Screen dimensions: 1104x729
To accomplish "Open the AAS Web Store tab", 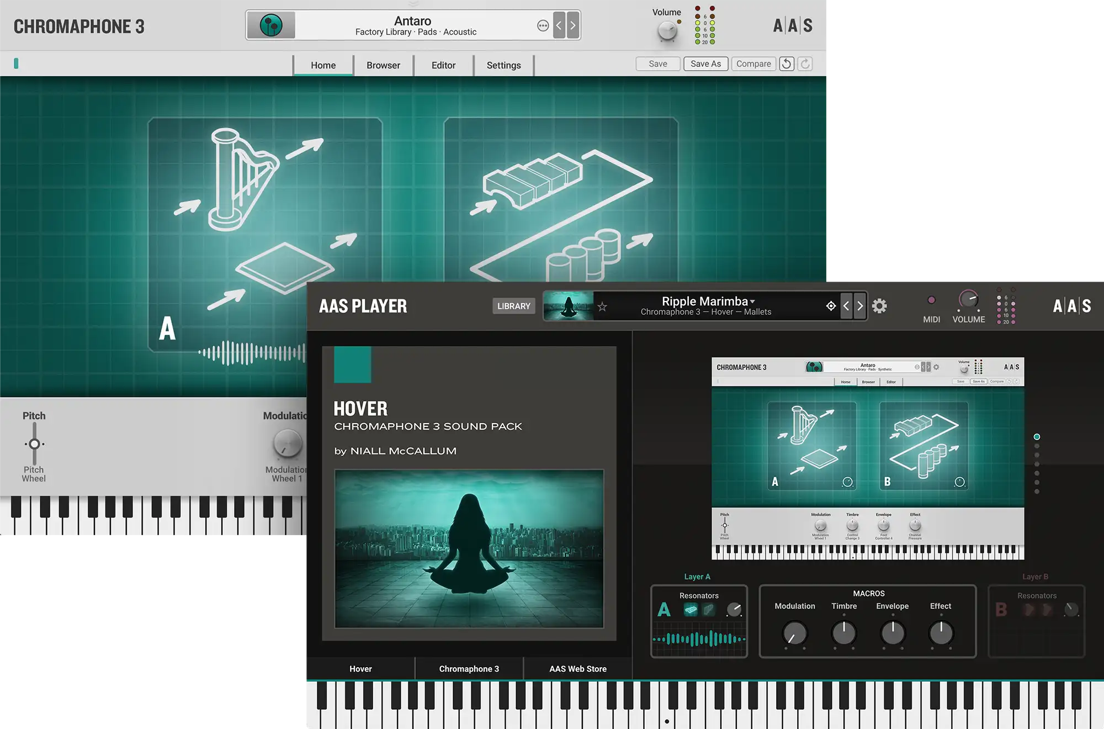I will (x=578, y=669).
